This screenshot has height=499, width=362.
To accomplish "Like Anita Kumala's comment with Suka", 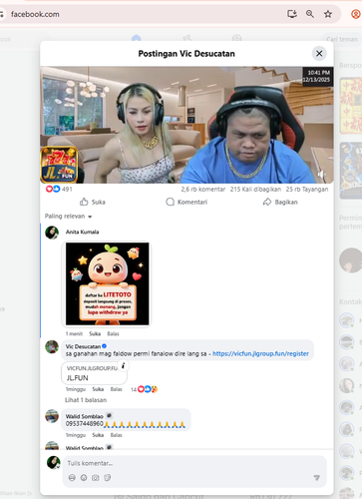I will pos(95,333).
